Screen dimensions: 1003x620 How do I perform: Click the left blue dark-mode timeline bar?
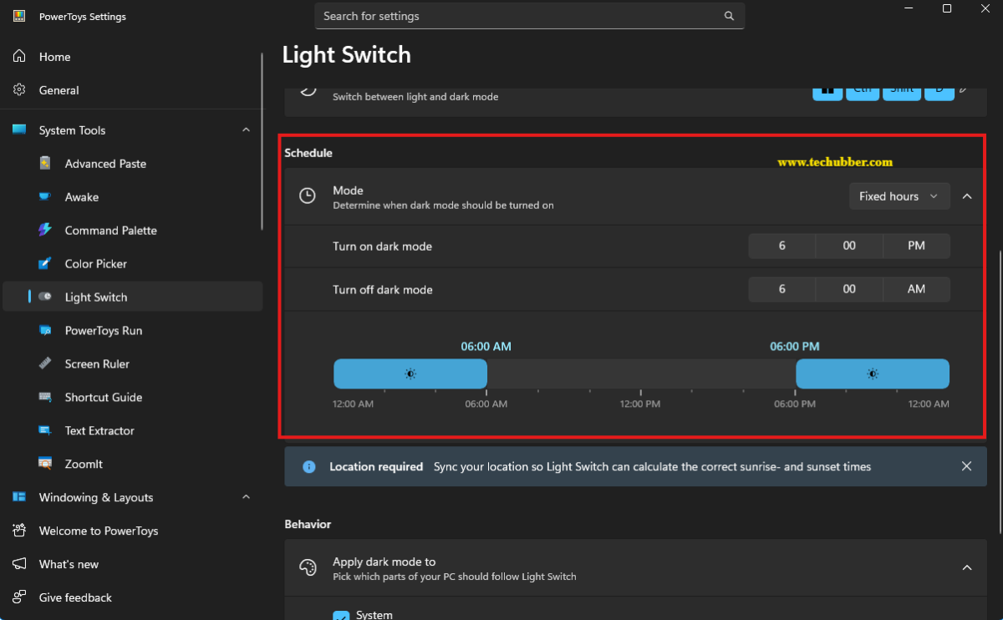pos(410,374)
